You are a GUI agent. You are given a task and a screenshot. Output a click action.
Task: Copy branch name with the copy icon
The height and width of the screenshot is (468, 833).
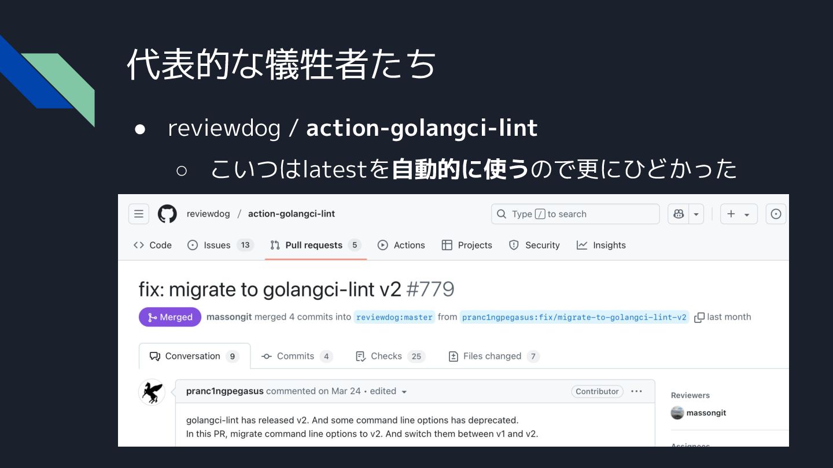[699, 317]
